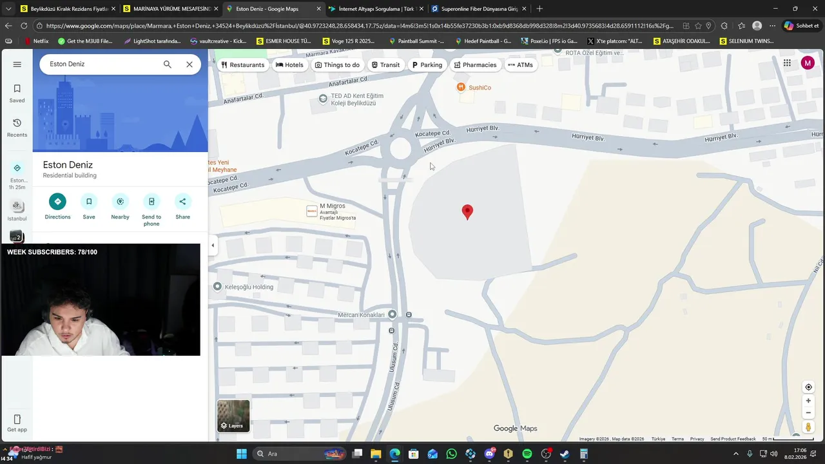This screenshot has width=825, height=464.
Task: Collapse the side panel with the arrow
Action: (x=213, y=245)
